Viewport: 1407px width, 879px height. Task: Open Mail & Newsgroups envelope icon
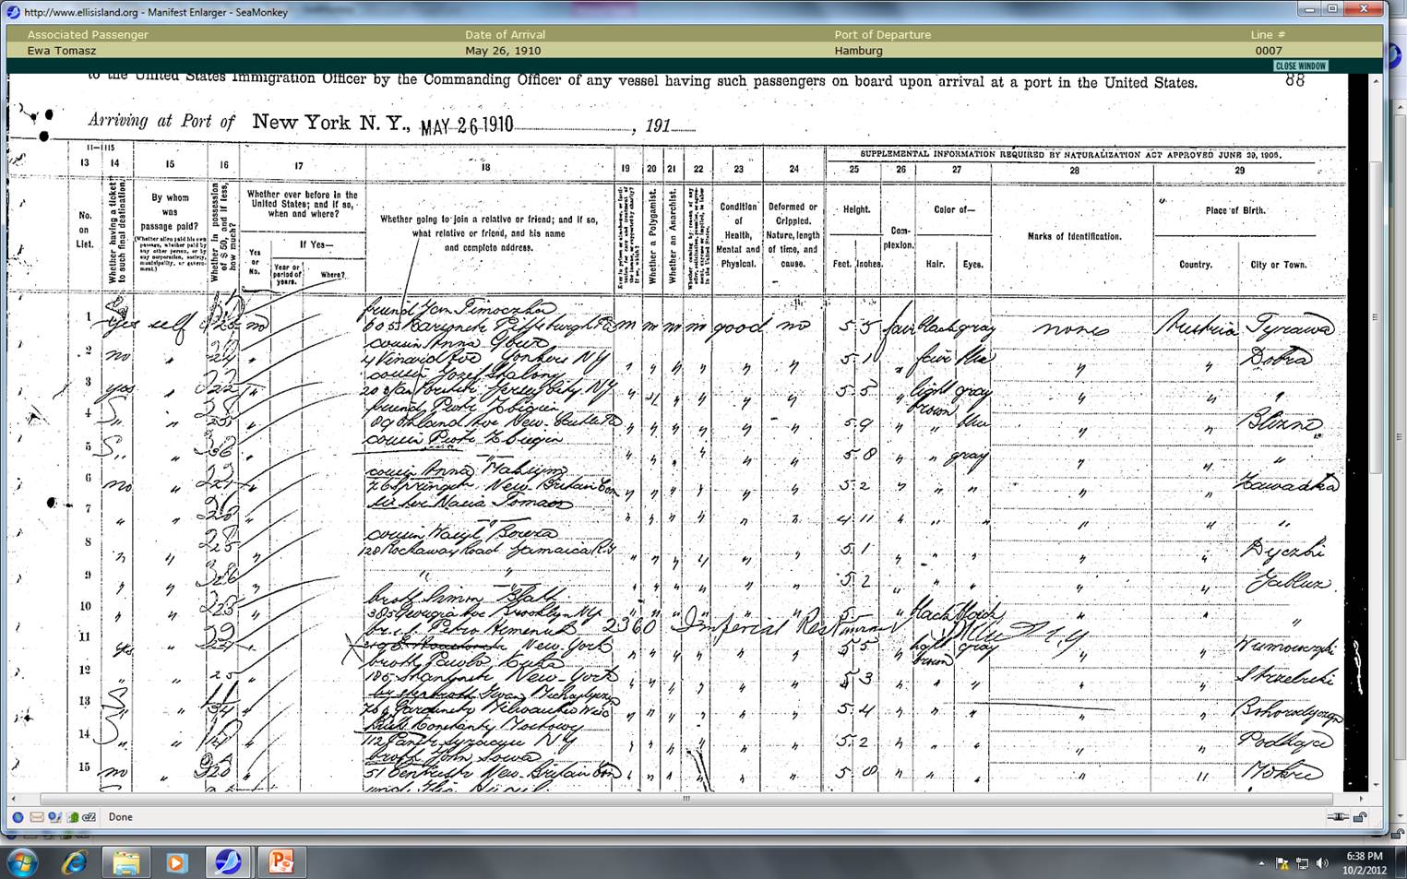point(37,817)
